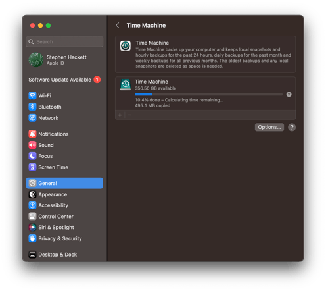326x291 pixels.
Task: Click the Time Machine description paragraph
Action: click(x=213, y=58)
